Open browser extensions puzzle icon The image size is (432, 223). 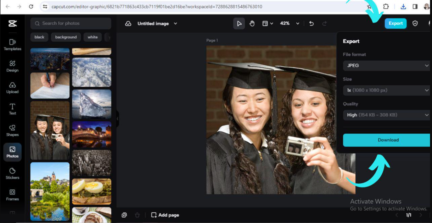(x=386, y=6)
